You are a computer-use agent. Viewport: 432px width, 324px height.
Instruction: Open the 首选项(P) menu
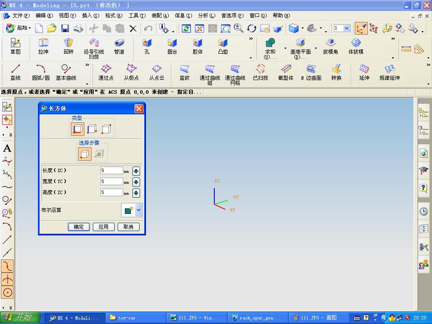tap(232, 16)
